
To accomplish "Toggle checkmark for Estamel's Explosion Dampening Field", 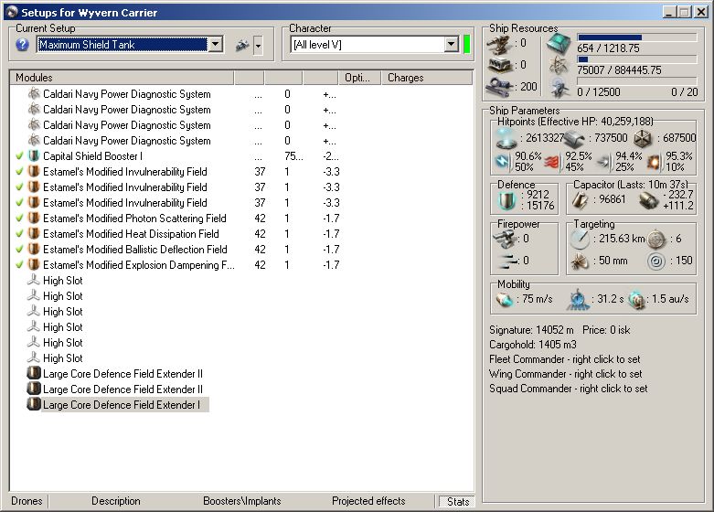I will [x=19, y=264].
